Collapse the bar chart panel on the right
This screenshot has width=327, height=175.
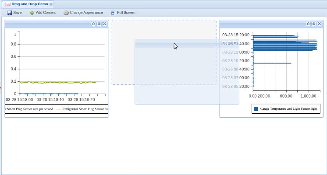[308, 24]
